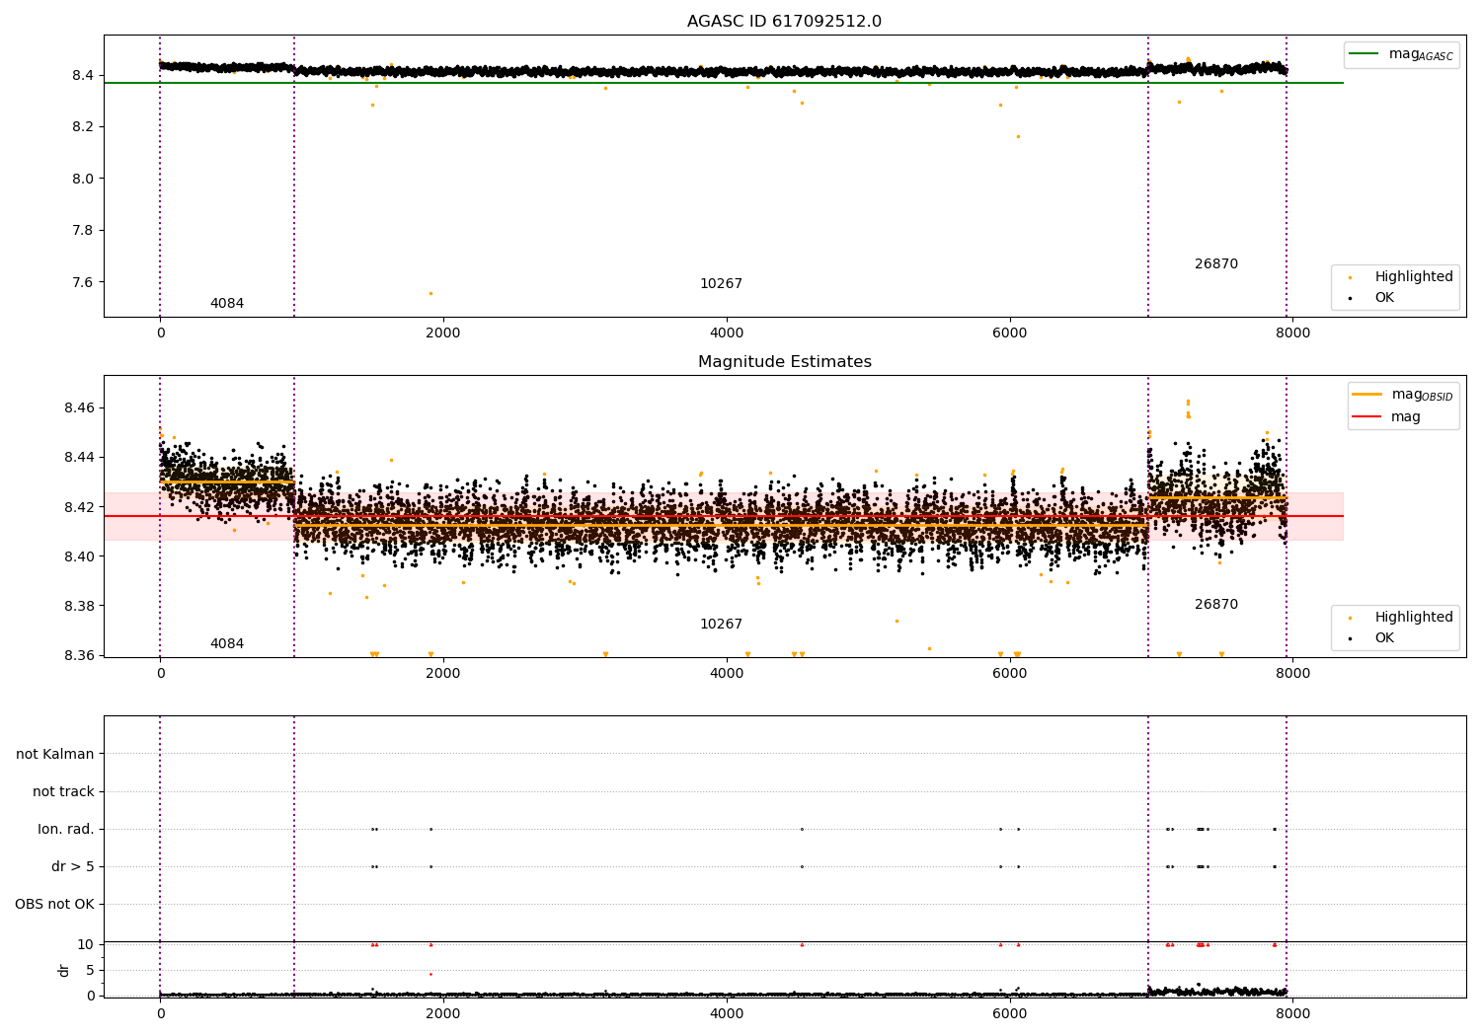
Task: Click the "Magnitude Estimates" plot title
Action: point(784,362)
